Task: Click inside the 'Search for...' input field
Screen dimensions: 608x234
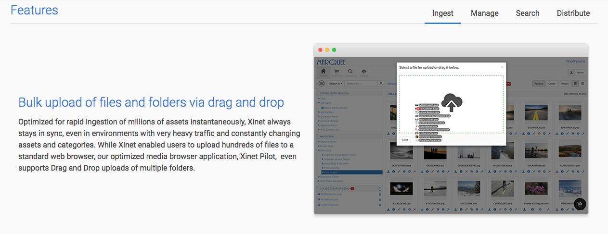Action: 361,84
